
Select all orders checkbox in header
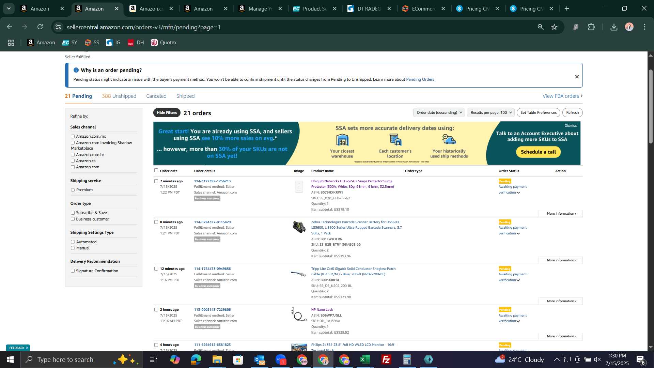click(156, 170)
